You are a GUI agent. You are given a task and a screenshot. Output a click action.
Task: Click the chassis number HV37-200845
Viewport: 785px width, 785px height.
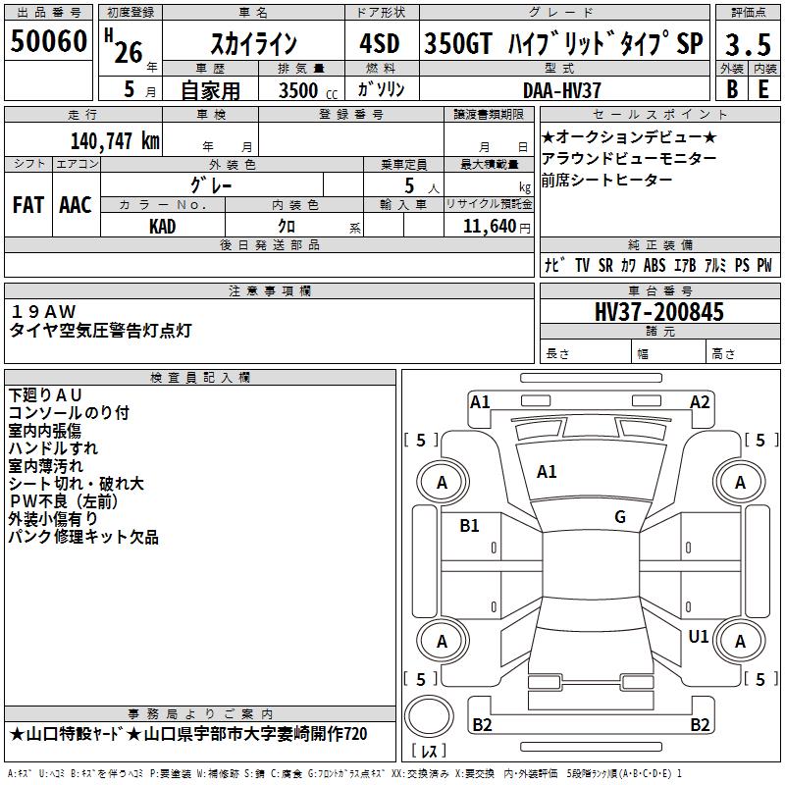click(658, 312)
